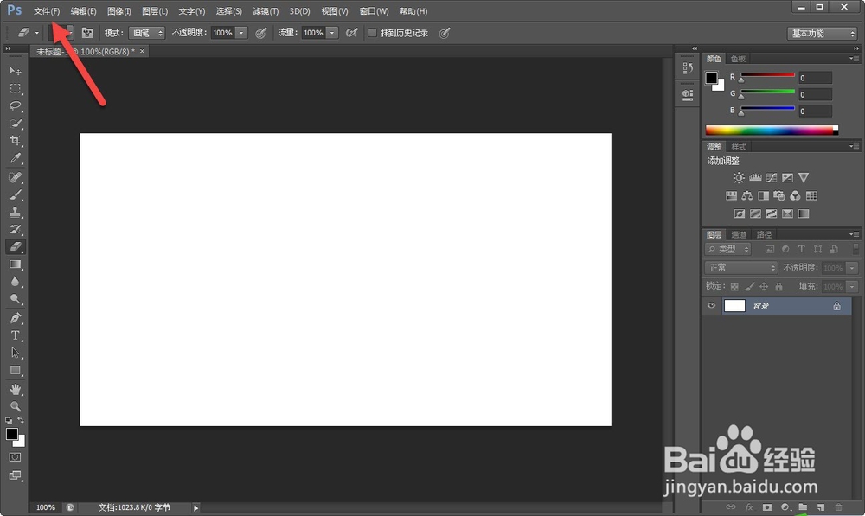Select the Move tool
This screenshot has width=865, height=516.
click(15, 71)
